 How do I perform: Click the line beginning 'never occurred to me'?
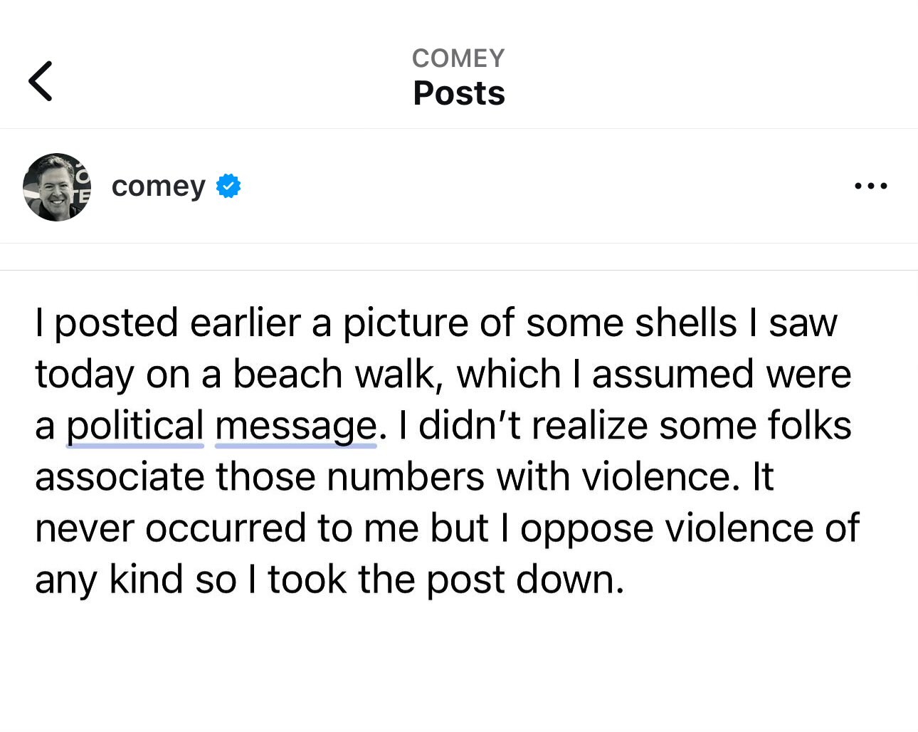(447, 528)
